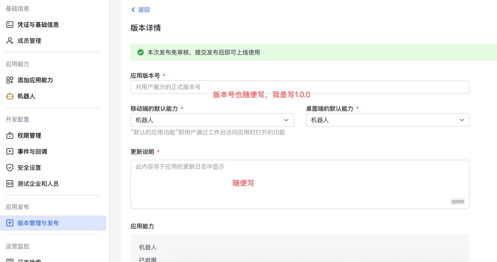This screenshot has width=497, height=262.
Task: Open 机器人 settings via the robot icon
Action: 10,96
